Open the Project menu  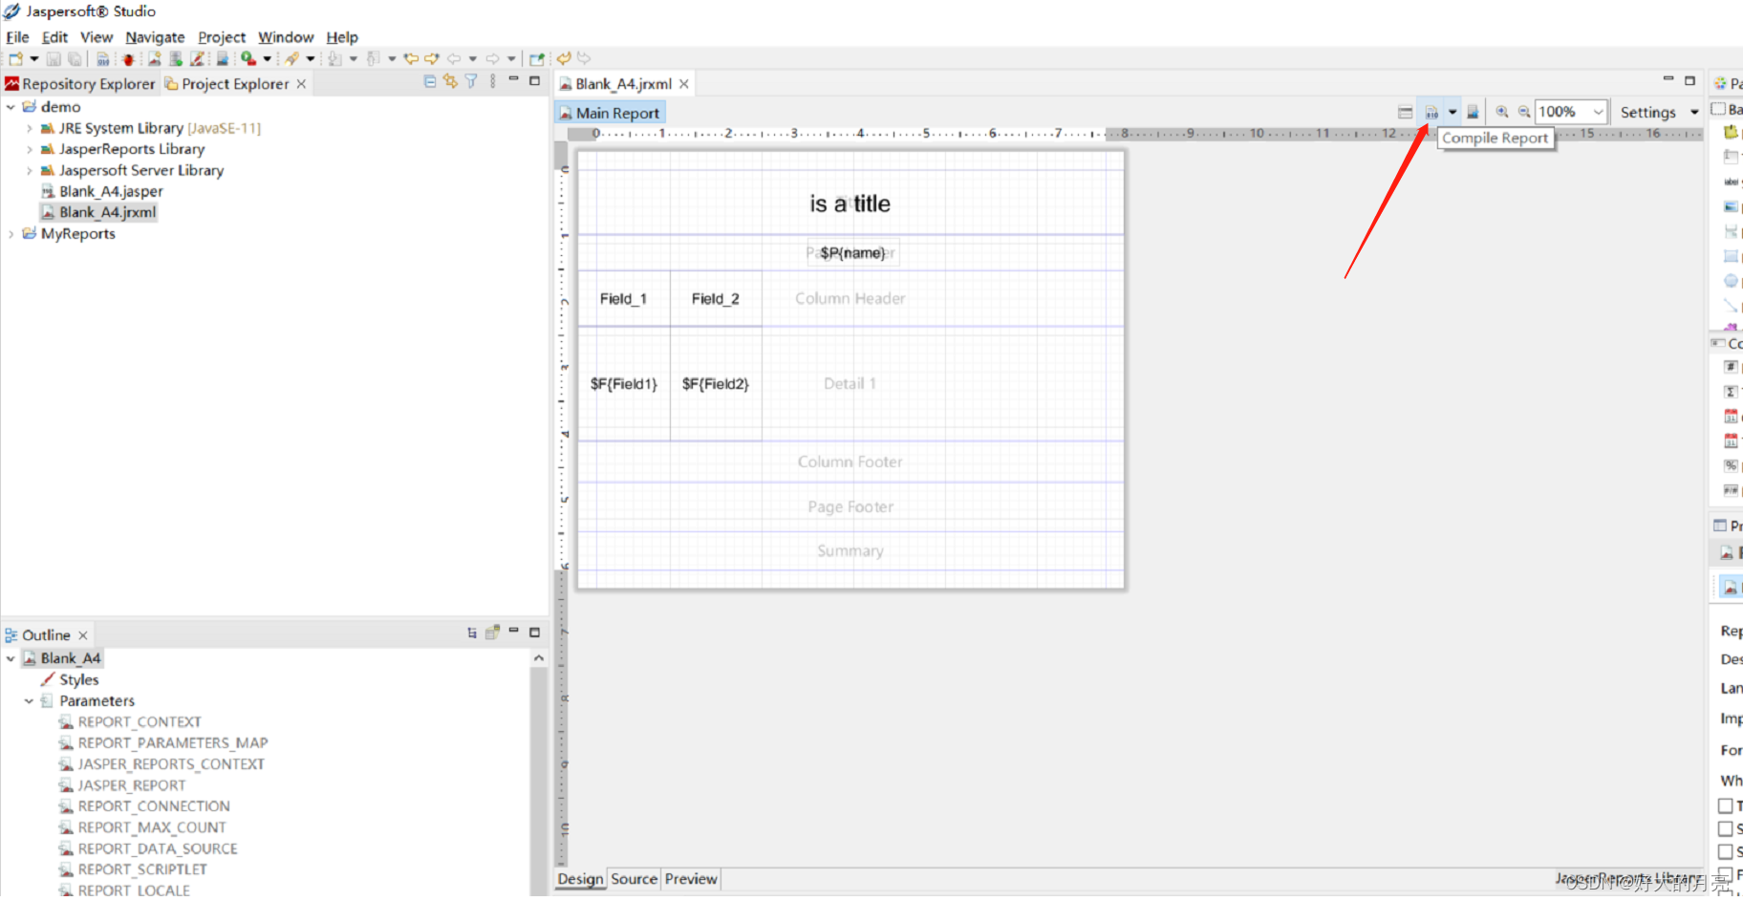click(222, 37)
